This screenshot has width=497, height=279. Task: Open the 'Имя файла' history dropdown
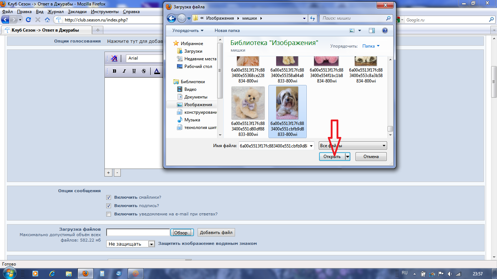click(x=311, y=146)
